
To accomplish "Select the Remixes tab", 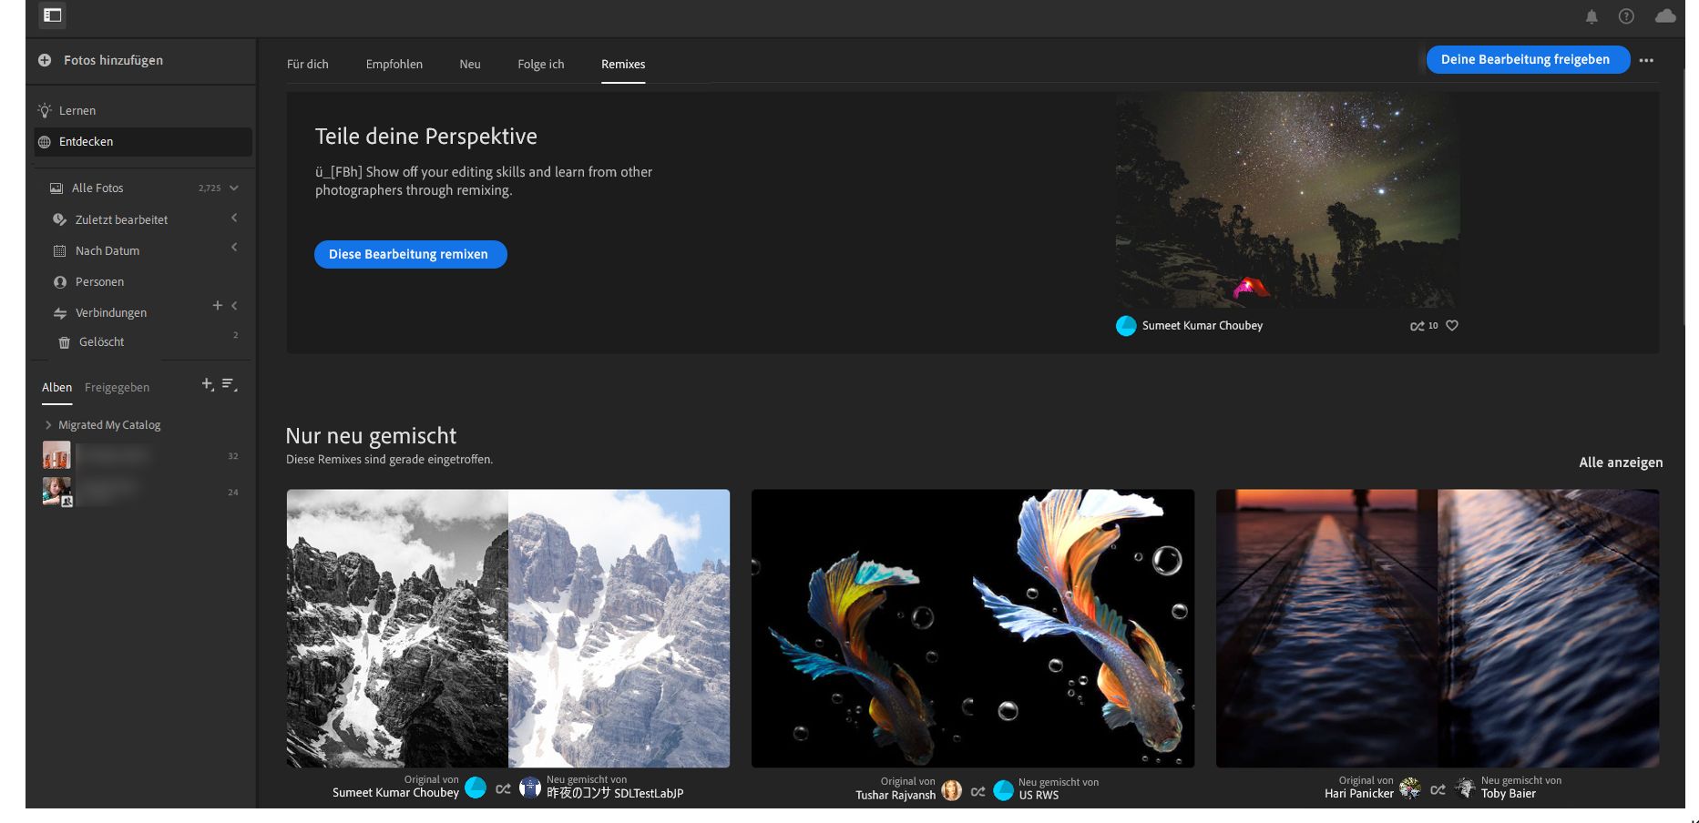I will [623, 65].
